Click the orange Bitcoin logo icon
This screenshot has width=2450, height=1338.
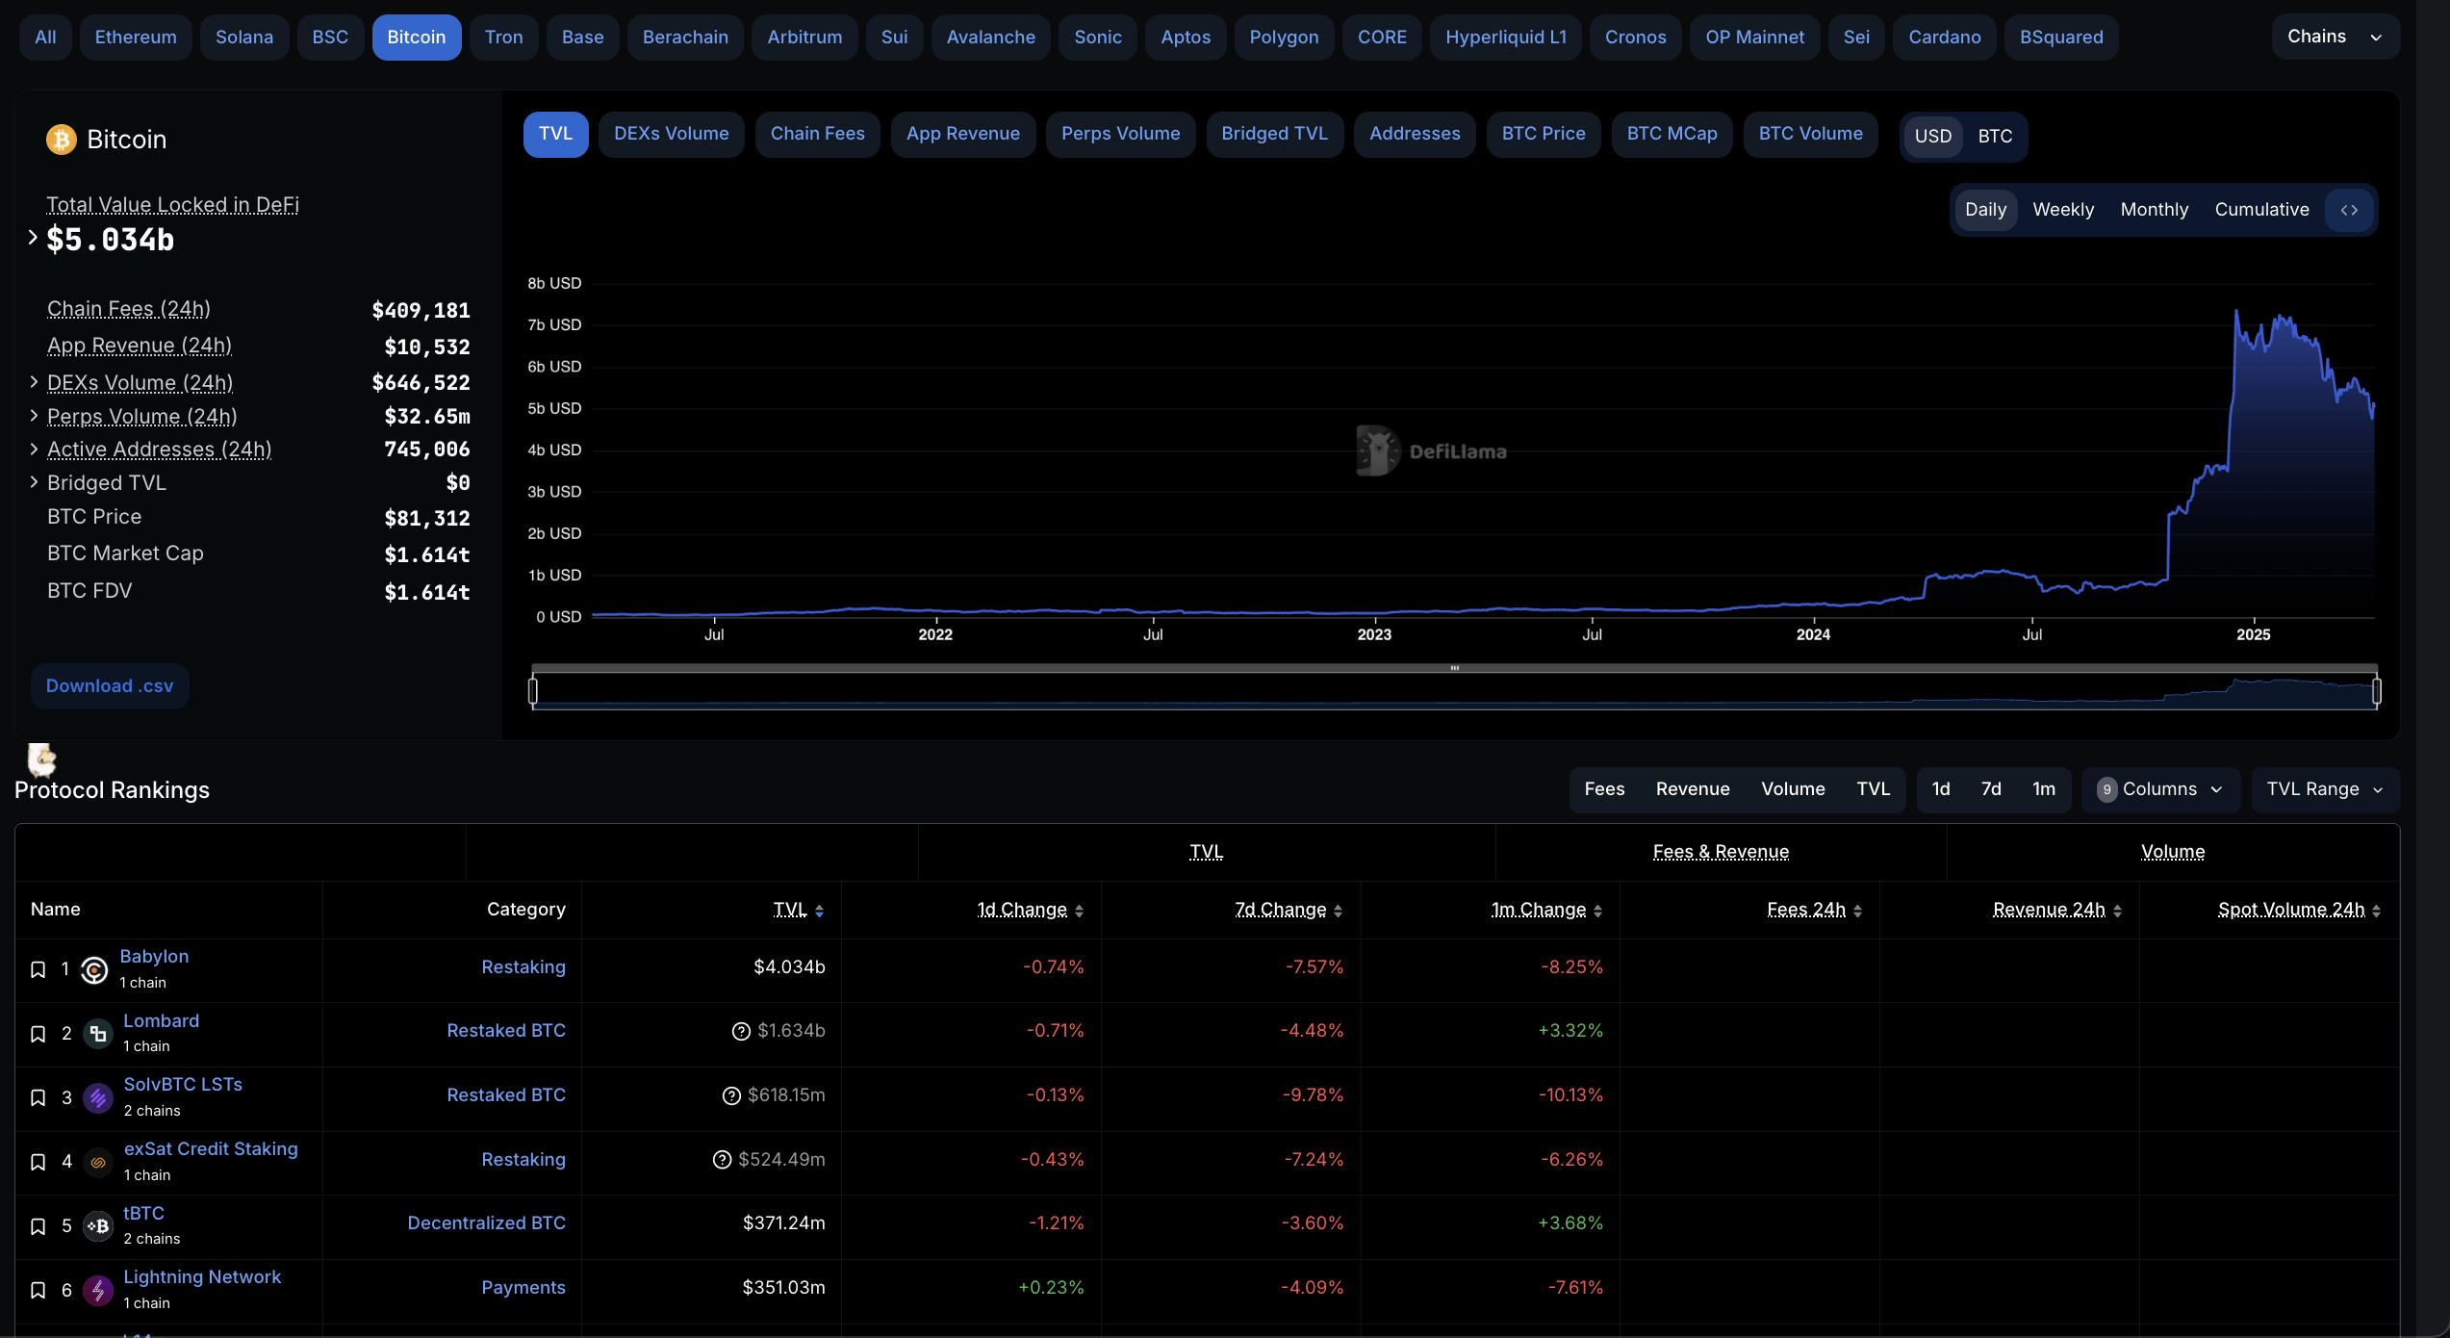click(62, 140)
